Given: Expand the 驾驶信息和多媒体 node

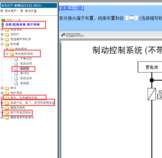Looking at the screenshot, I should coord(2,117).
